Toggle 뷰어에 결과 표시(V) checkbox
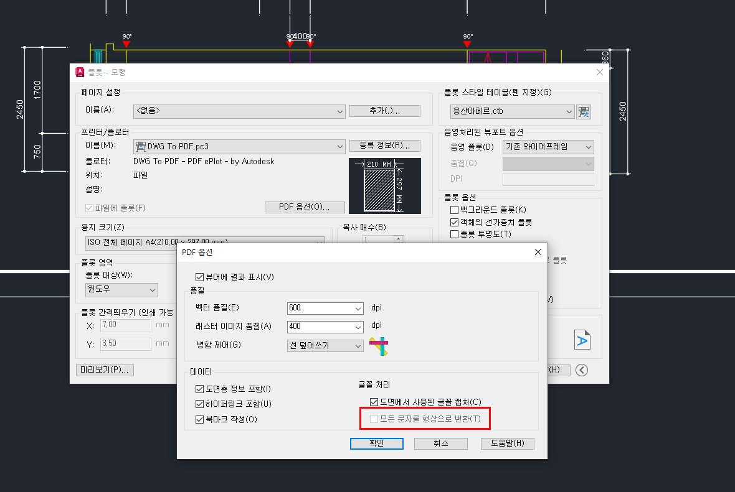Viewport: 735px width, 492px height. tap(200, 277)
